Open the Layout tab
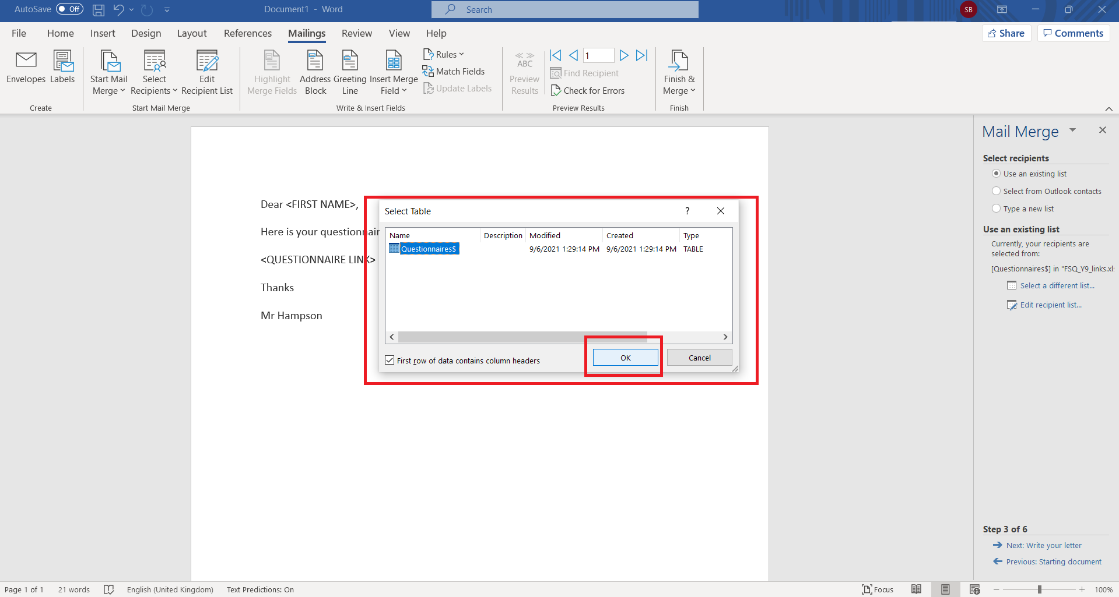Viewport: 1119px width, 597px height. (192, 34)
